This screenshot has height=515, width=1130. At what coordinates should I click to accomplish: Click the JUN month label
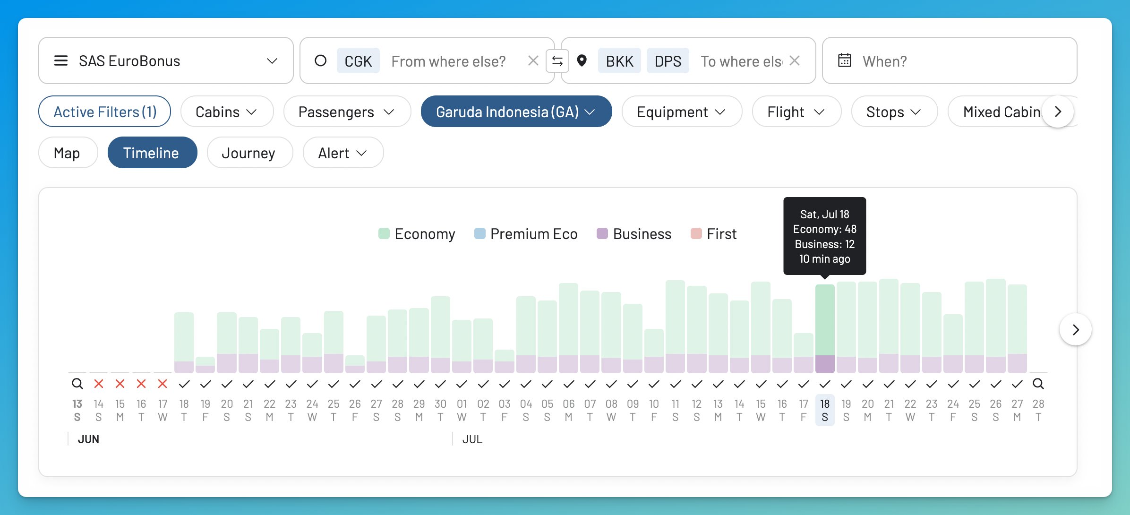pyautogui.click(x=88, y=439)
